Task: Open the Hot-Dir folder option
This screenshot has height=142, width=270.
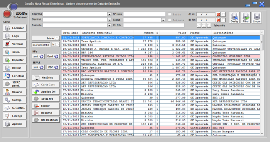Action: [x=15, y=68]
